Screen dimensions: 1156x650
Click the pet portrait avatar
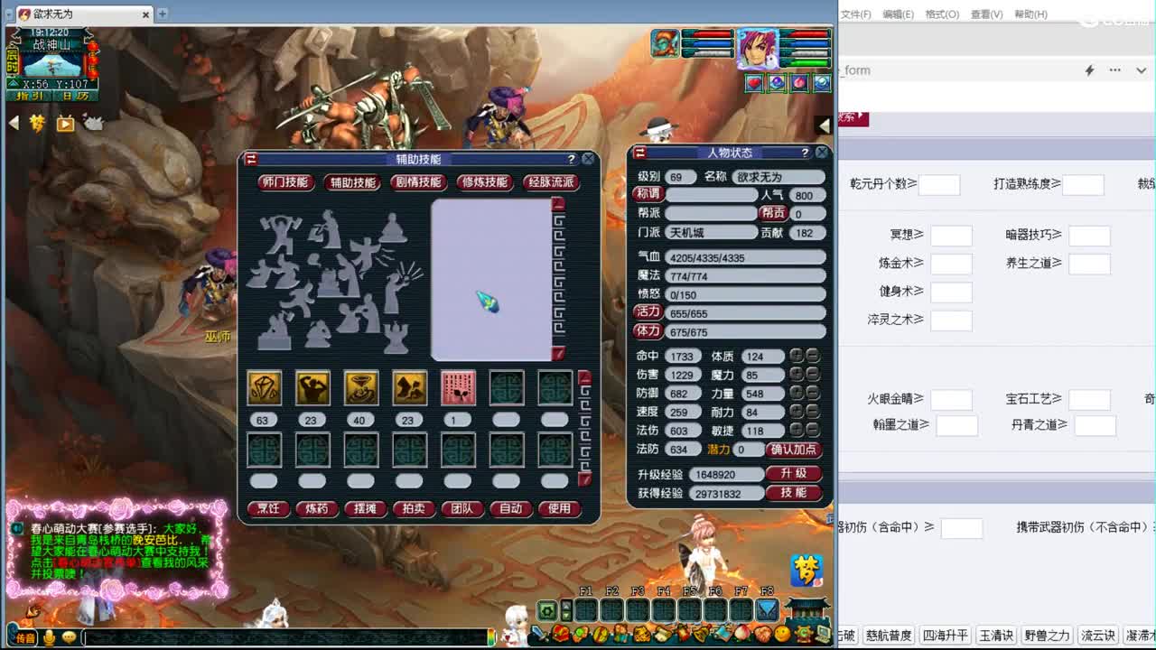[666, 43]
